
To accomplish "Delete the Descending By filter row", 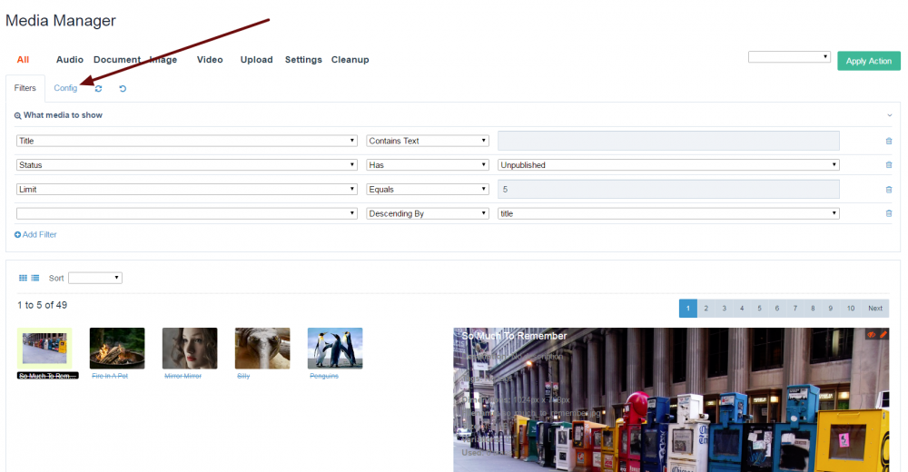I will (x=889, y=213).
